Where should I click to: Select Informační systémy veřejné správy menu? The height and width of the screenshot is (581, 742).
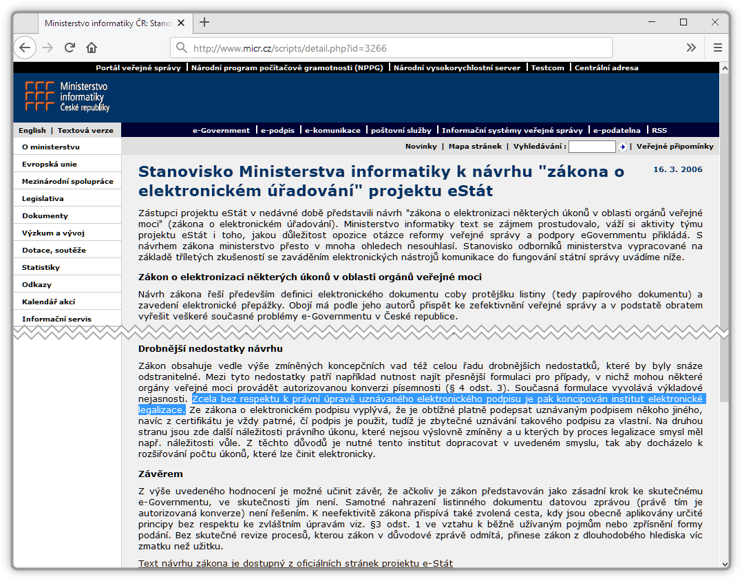click(x=513, y=130)
